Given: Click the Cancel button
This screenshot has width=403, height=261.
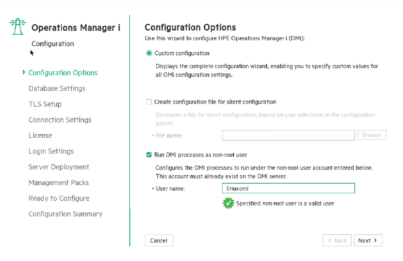Looking at the screenshot, I should 159,241.
